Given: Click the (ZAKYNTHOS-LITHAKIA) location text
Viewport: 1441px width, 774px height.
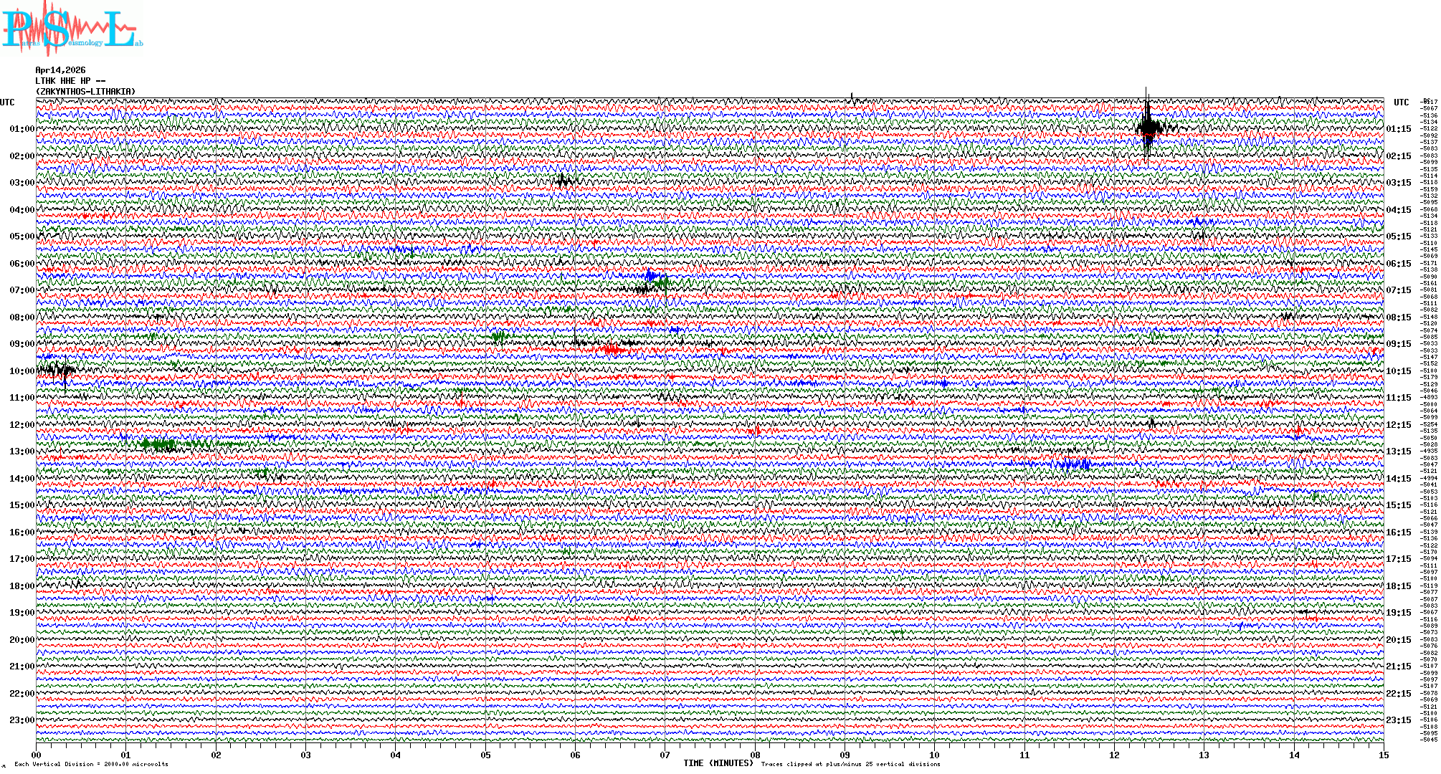Looking at the screenshot, I should [x=85, y=92].
